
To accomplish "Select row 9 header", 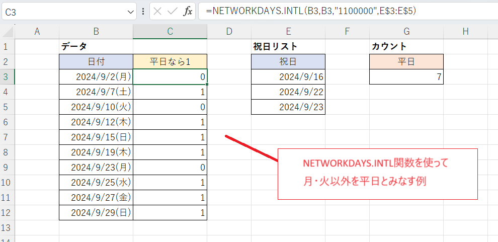I will (x=8, y=168).
